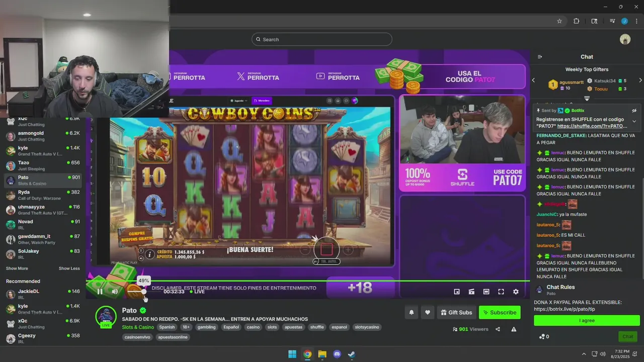
Task: Share the stream via share icon
Action: tap(498, 329)
